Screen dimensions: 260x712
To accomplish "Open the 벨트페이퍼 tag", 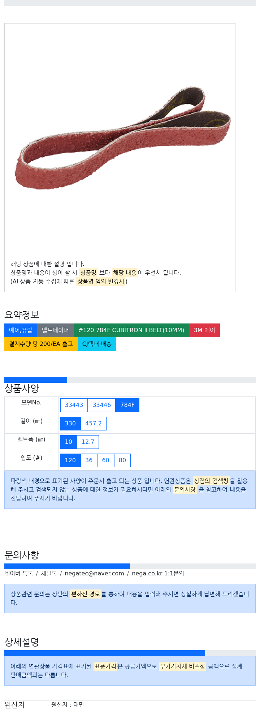I will 55,330.
